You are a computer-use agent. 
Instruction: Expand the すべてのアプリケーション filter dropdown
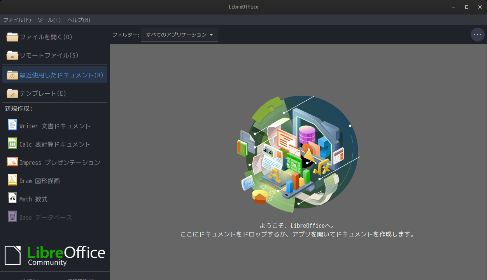(x=180, y=35)
